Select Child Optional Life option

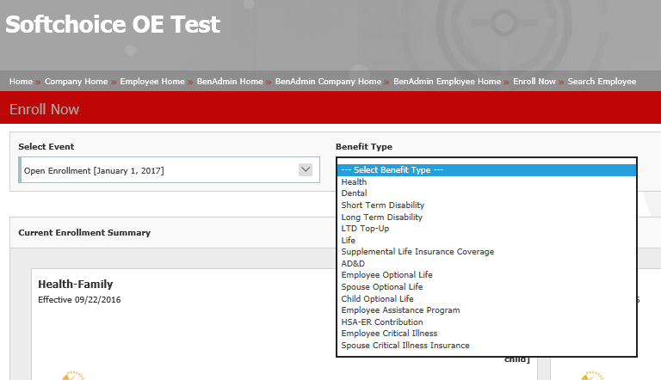tap(377, 299)
